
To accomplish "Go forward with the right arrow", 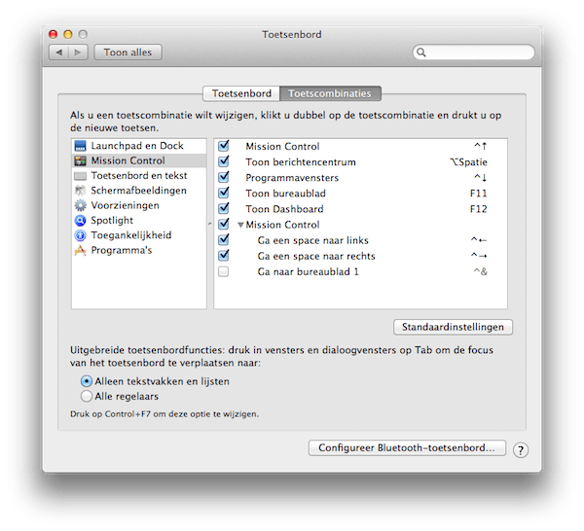I will pos(78,53).
